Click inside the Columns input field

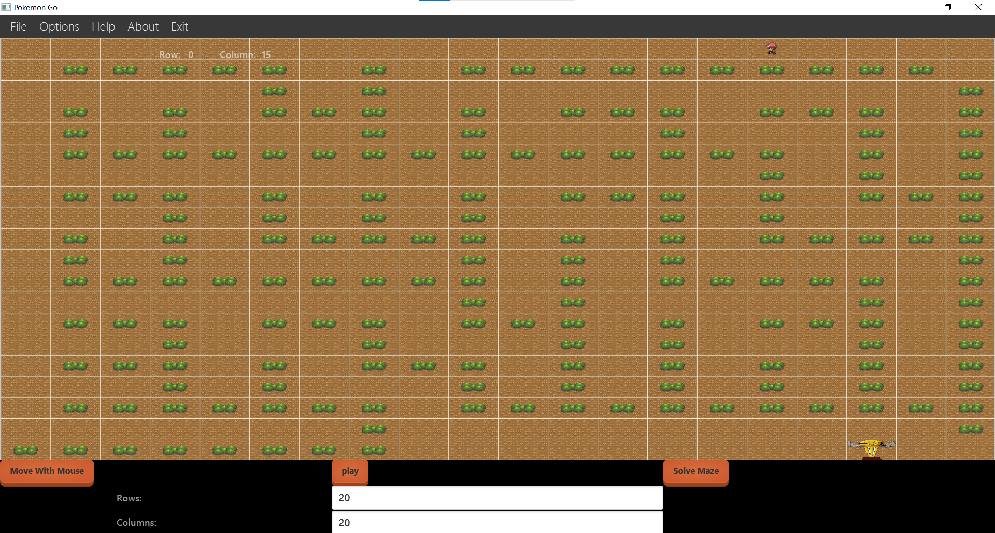(x=496, y=523)
